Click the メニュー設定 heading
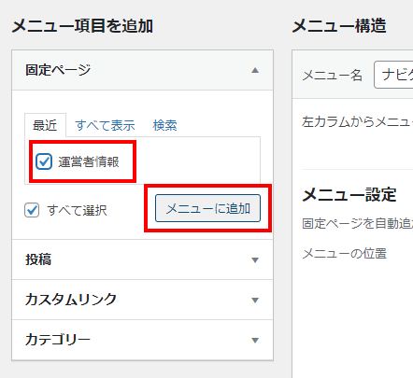Screen dimensions: 413x378 click(x=349, y=195)
